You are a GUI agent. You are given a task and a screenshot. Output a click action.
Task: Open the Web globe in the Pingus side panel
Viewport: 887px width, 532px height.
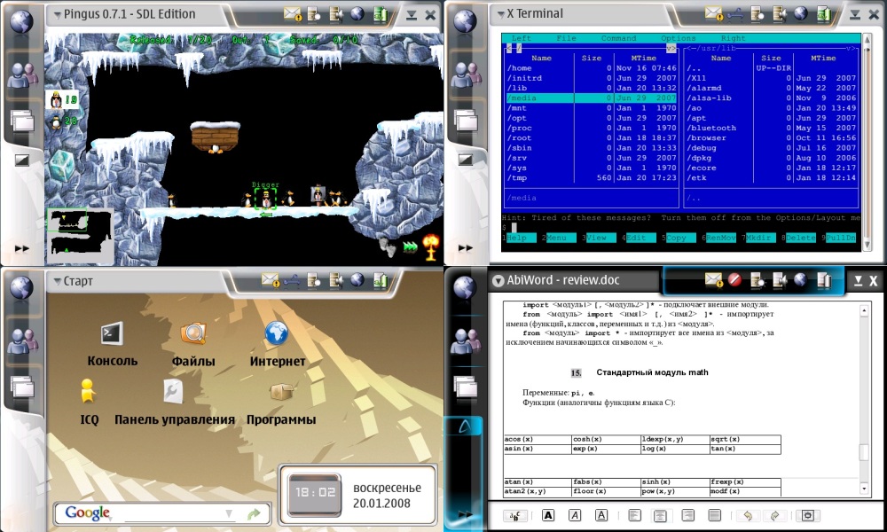point(21,21)
